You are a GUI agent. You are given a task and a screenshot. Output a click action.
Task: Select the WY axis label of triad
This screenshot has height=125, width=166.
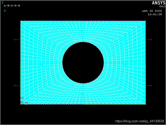[22, 98]
